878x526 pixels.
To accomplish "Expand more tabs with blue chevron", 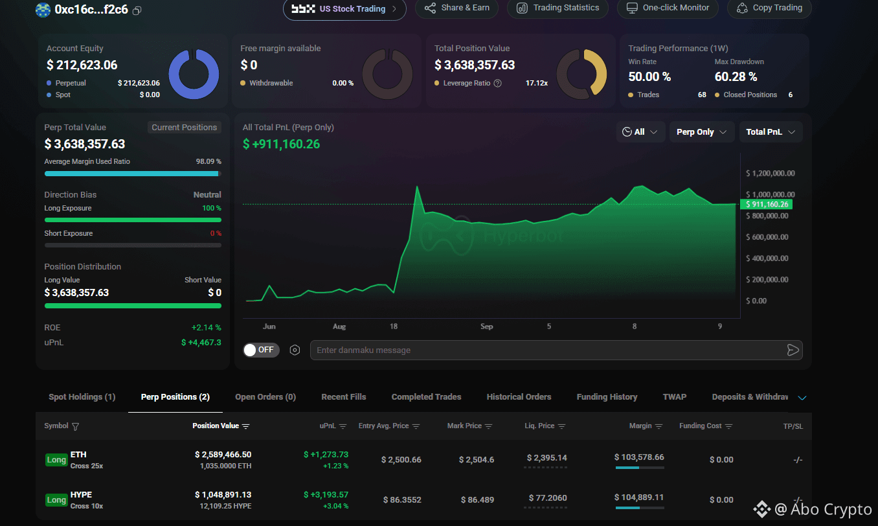I will pyautogui.click(x=802, y=398).
